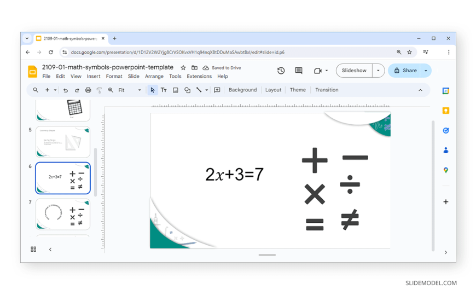Expand the line type dropdown arrow
The width and height of the screenshot is (476, 295).
207,90
